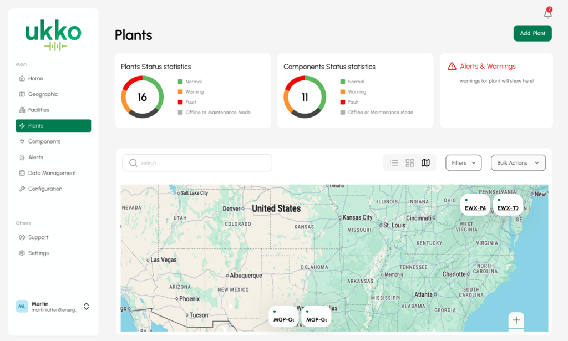Viewport: 568px width, 341px height.
Task: Click the Data Management database icon
Action: [x=22, y=173]
